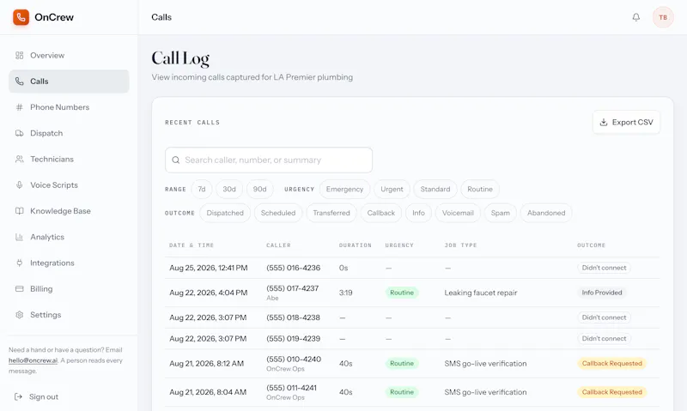
Task: Open notifications bell icon
Action: point(635,17)
